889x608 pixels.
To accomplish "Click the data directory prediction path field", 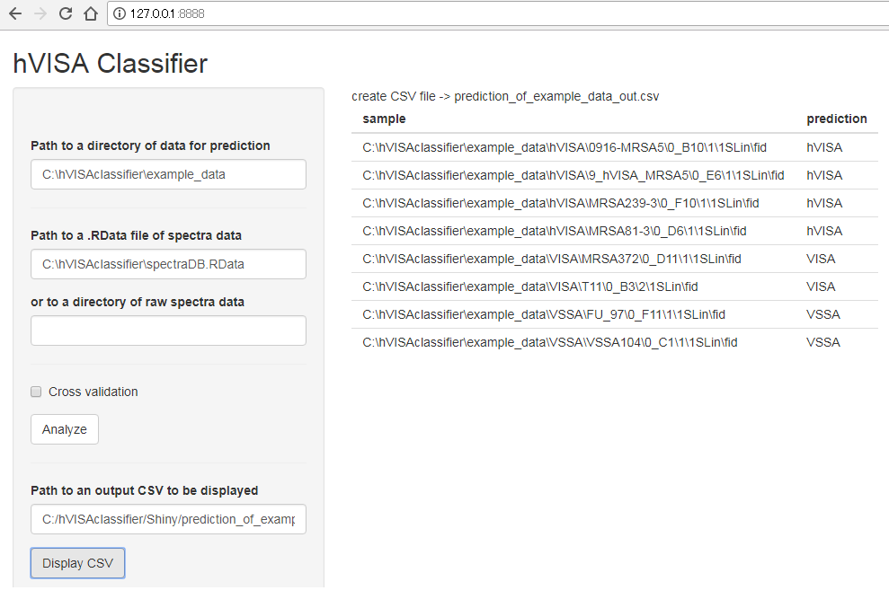I will pos(168,174).
